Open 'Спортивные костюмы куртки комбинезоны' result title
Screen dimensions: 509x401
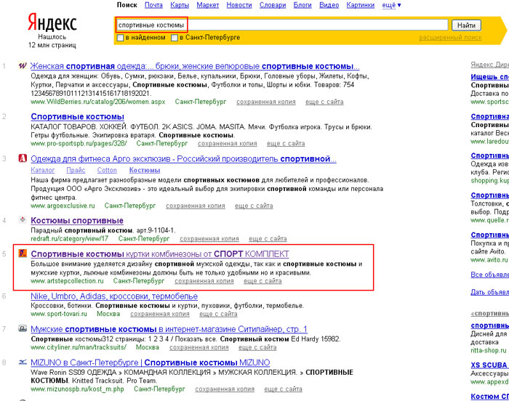(160, 254)
